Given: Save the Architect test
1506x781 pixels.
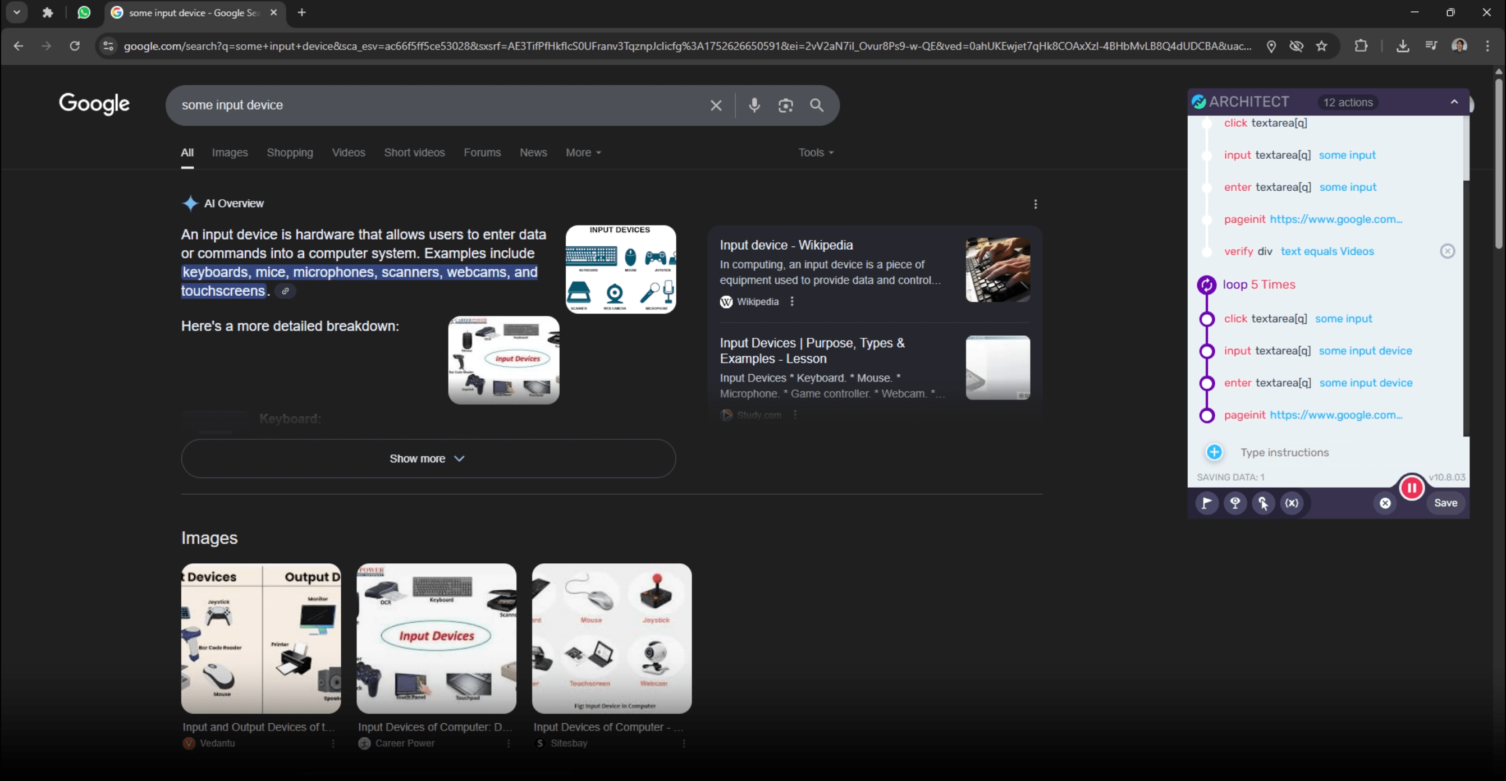Looking at the screenshot, I should tap(1445, 503).
